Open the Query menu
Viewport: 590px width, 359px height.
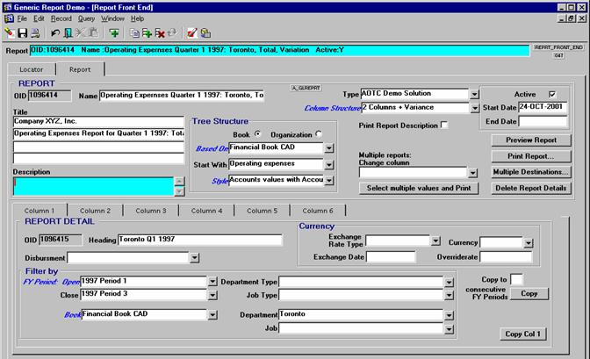(86, 18)
